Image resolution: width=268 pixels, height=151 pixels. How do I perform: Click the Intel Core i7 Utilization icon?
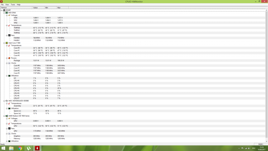(9, 76)
